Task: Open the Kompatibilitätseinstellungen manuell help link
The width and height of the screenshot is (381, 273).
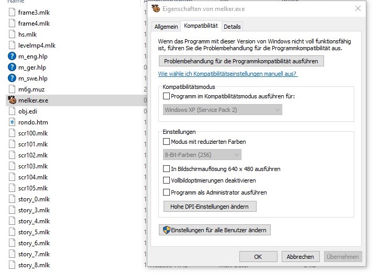Action: point(227,74)
